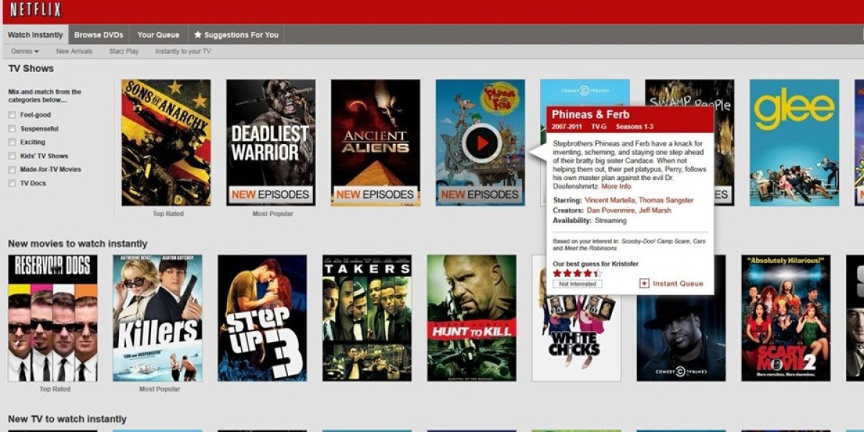Check the Feel-good category
Viewport: 864px width, 432px height.
coord(13,114)
